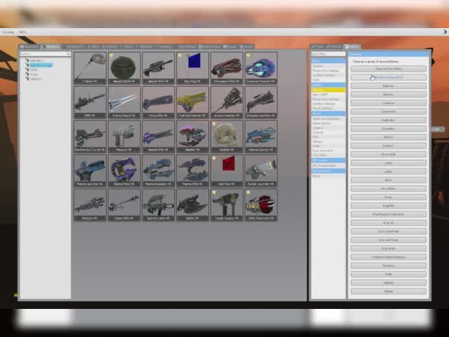Screen dimensions: 449x337
Task: Select the highlighted Halo Reach category
Action: [41, 65]
